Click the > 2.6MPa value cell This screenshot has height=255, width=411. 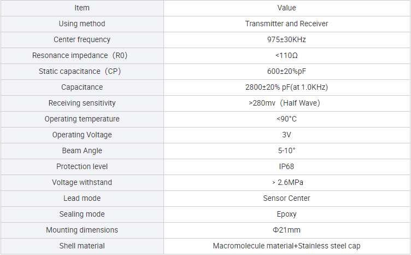pos(287,183)
